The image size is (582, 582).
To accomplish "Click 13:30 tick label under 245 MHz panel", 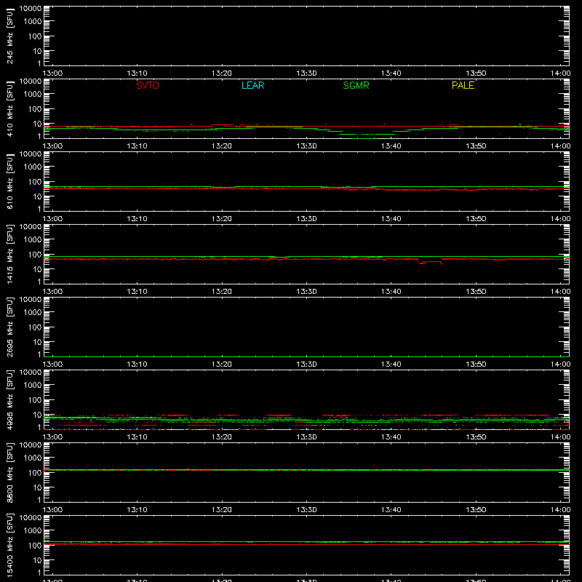I will [x=306, y=73].
